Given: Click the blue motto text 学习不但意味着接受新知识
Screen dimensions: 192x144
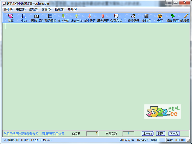Looking at the screenshot, I should click(20, 134).
